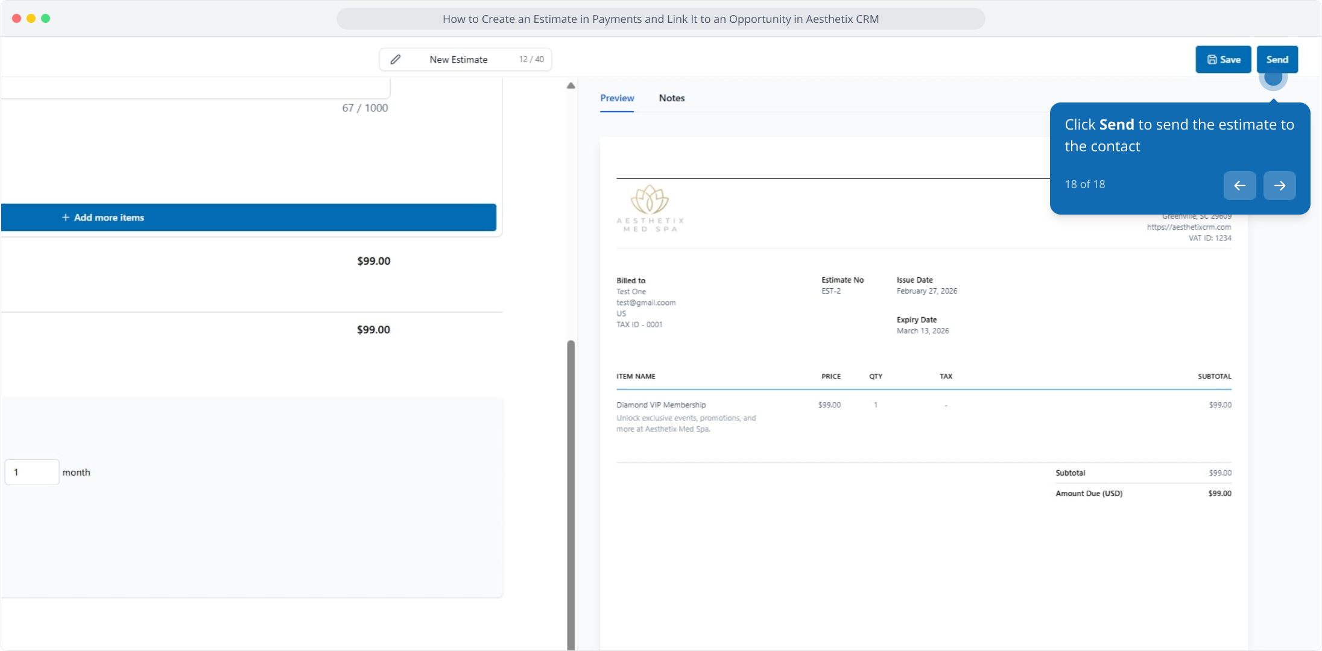Screen dimensions: 1322x651
Task: Click the plus icon on Add more items
Action: point(65,218)
